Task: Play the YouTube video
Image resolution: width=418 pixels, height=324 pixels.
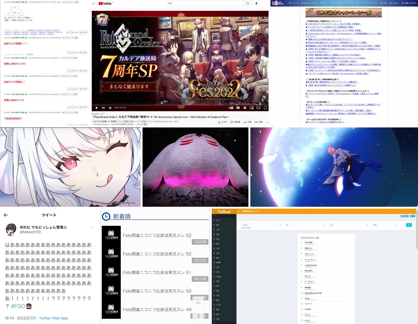Action: pyautogui.click(x=97, y=108)
